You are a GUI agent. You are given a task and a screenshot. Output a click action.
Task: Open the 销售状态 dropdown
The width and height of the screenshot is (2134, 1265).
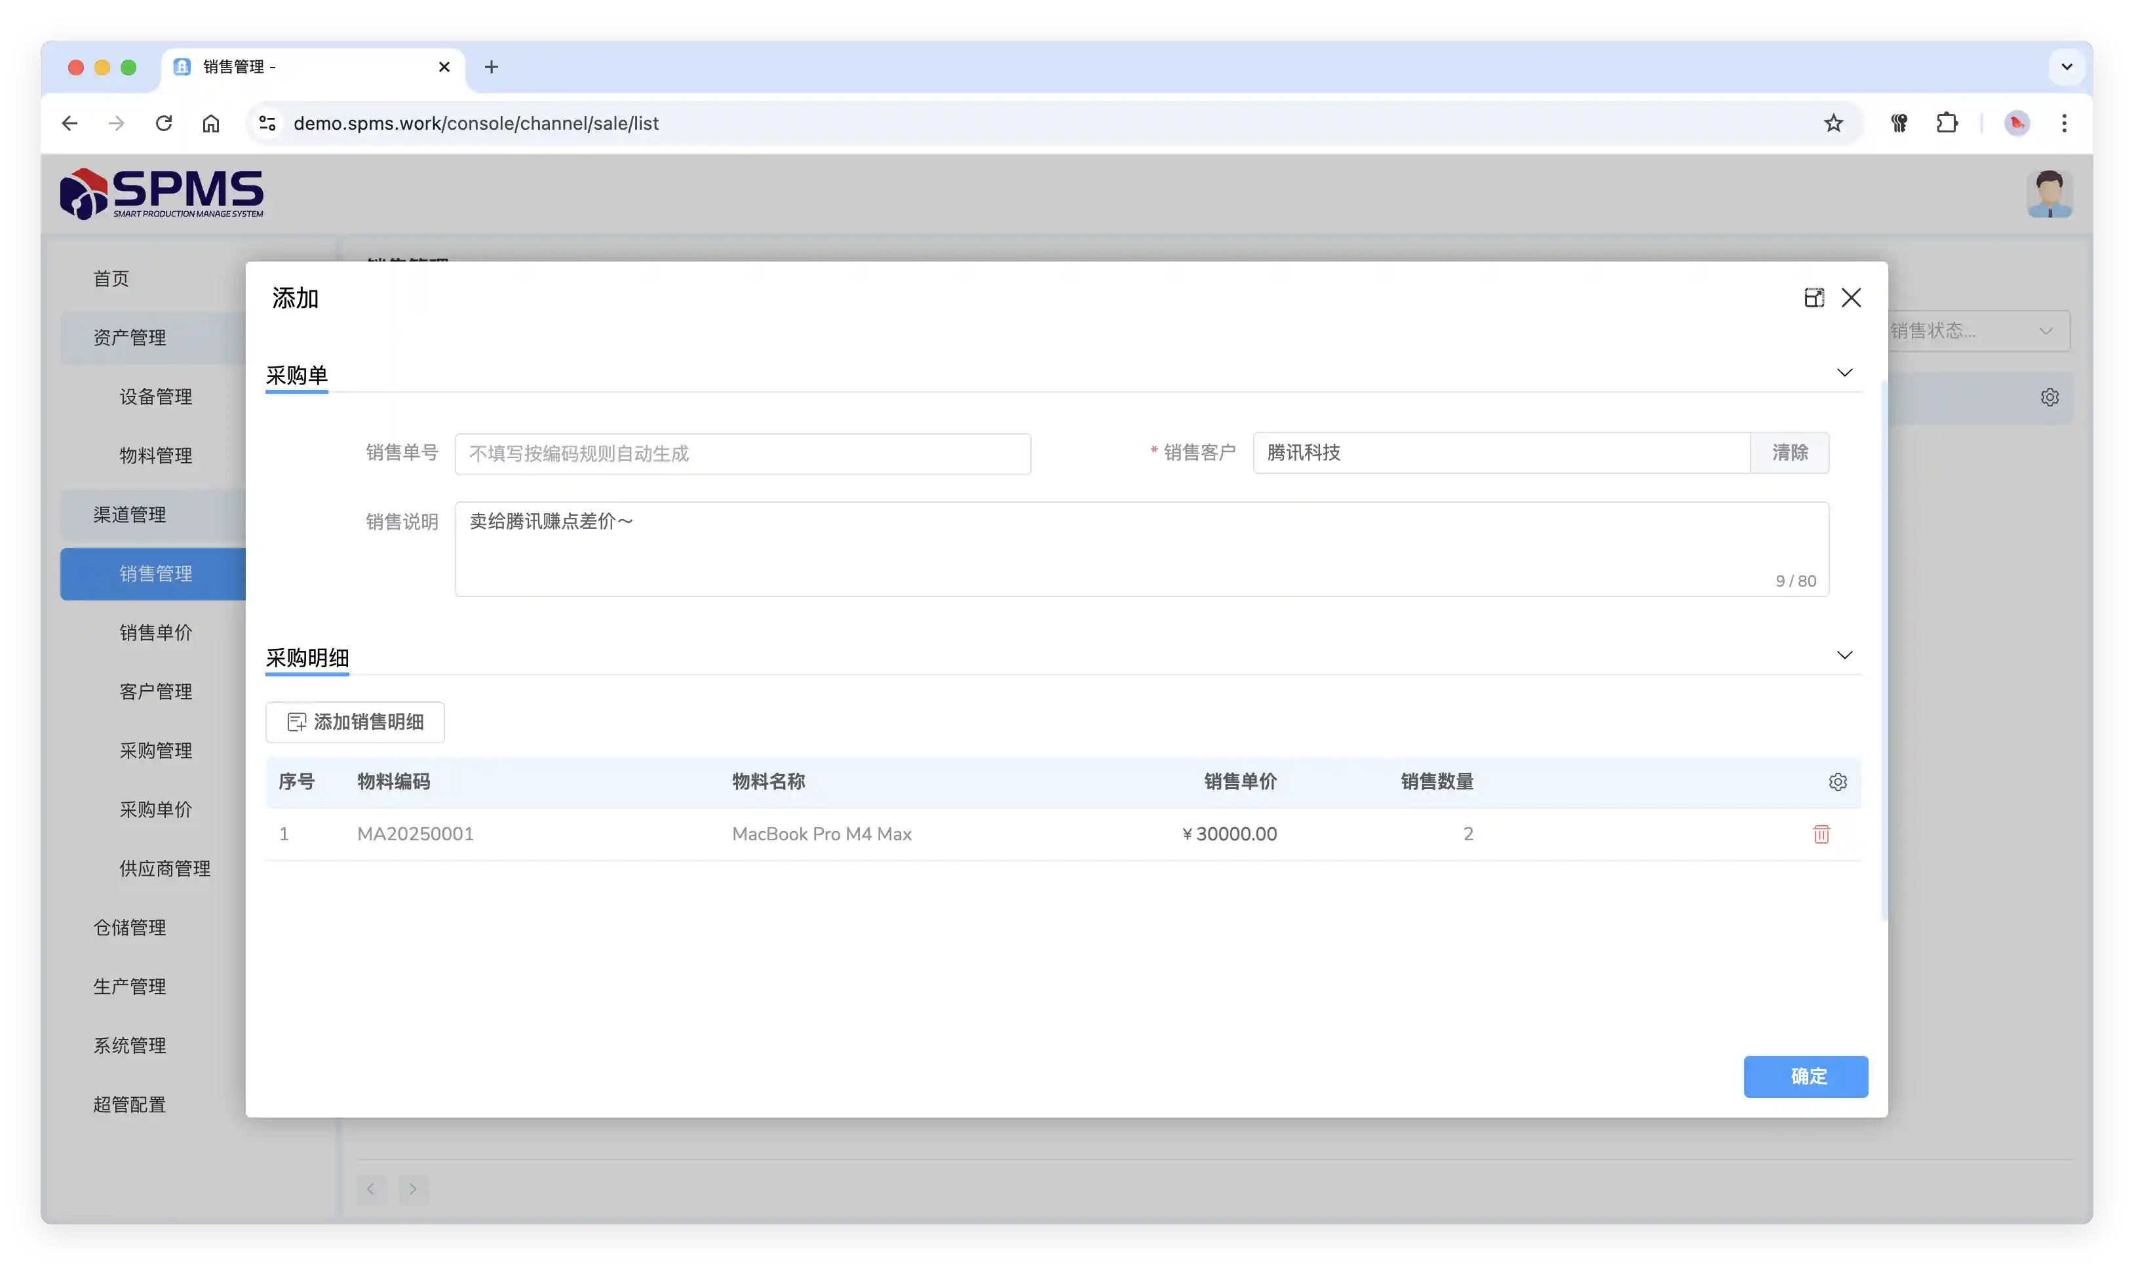tap(1977, 331)
